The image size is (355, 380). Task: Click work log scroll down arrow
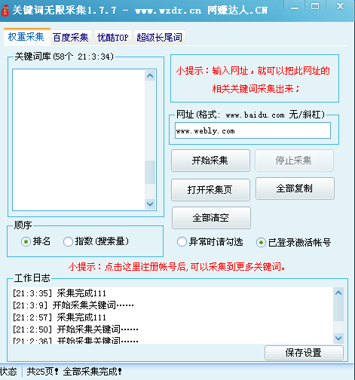pos(338,338)
